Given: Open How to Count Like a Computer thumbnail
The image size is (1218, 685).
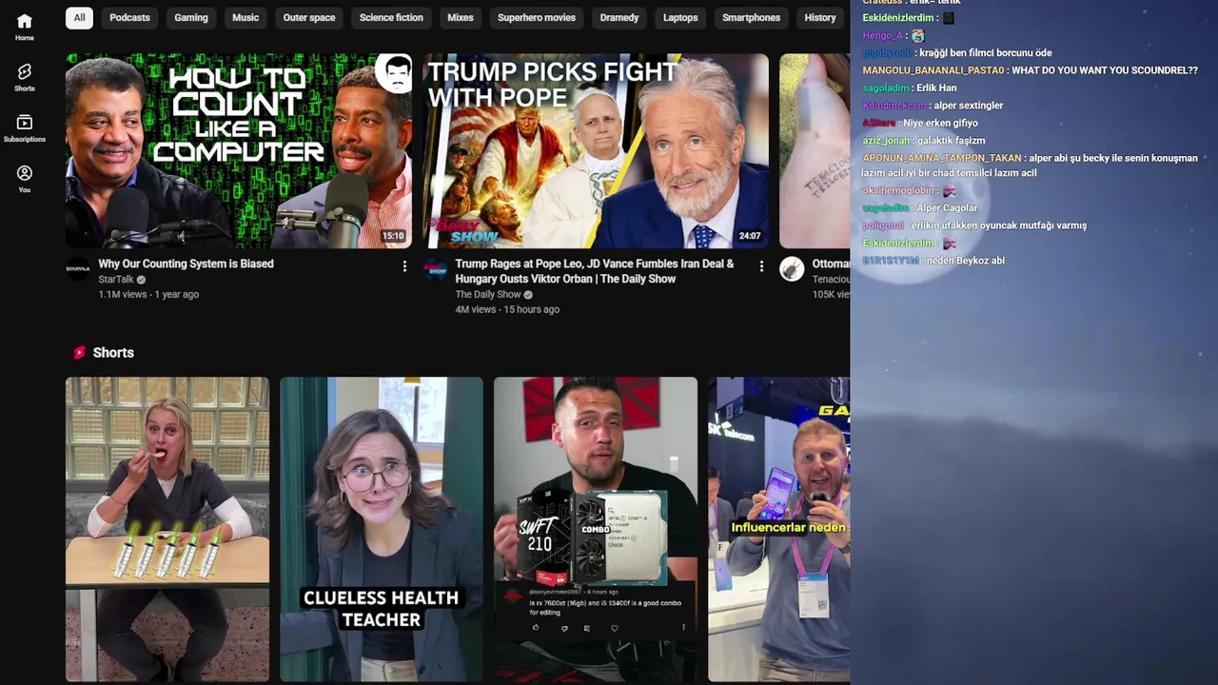Looking at the screenshot, I should 239,150.
